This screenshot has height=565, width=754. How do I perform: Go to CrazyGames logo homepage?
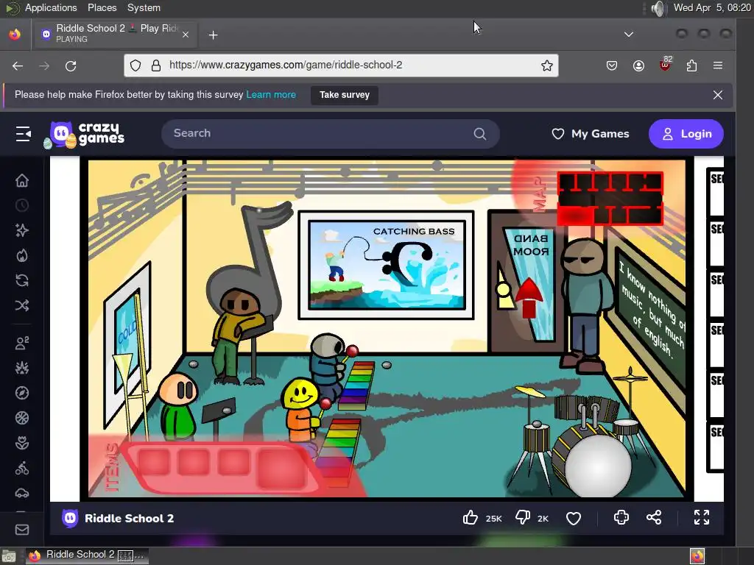click(85, 135)
